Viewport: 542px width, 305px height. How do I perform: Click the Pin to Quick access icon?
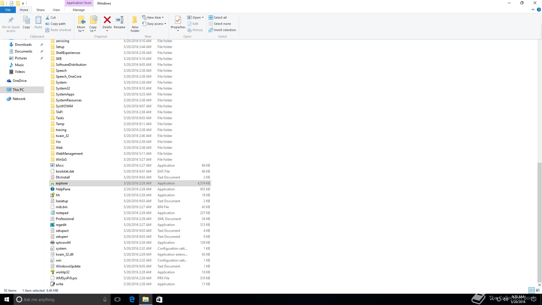tap(11, 20)
